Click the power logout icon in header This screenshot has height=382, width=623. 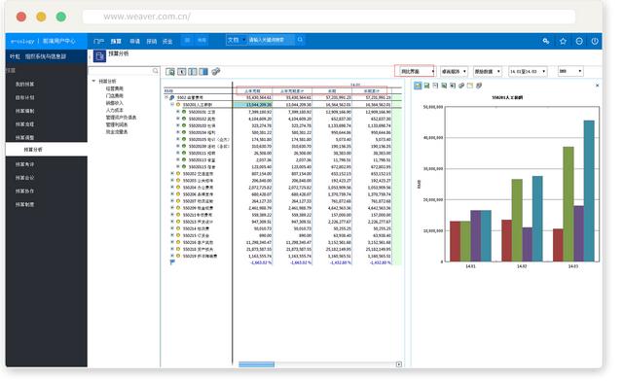point(595,41)
